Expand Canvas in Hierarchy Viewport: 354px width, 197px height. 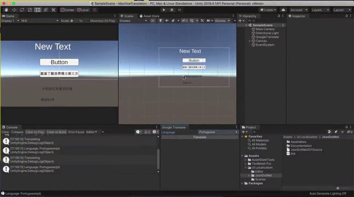pos(250,41)
